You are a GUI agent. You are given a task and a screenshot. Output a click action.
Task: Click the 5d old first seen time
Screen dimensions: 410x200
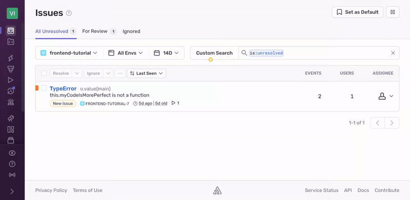tap(161, 103)
